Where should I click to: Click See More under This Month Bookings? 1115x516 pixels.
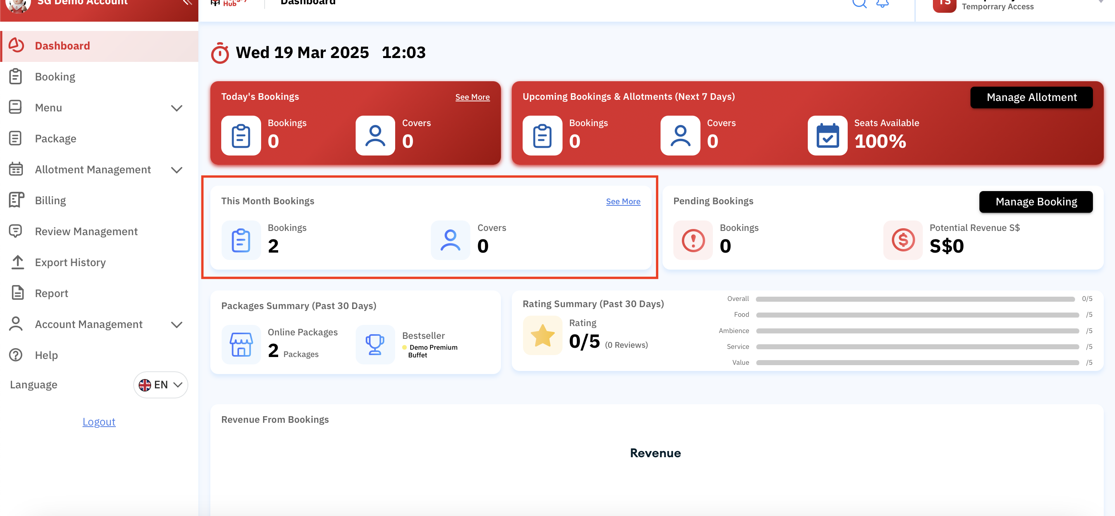coord(623,202)
